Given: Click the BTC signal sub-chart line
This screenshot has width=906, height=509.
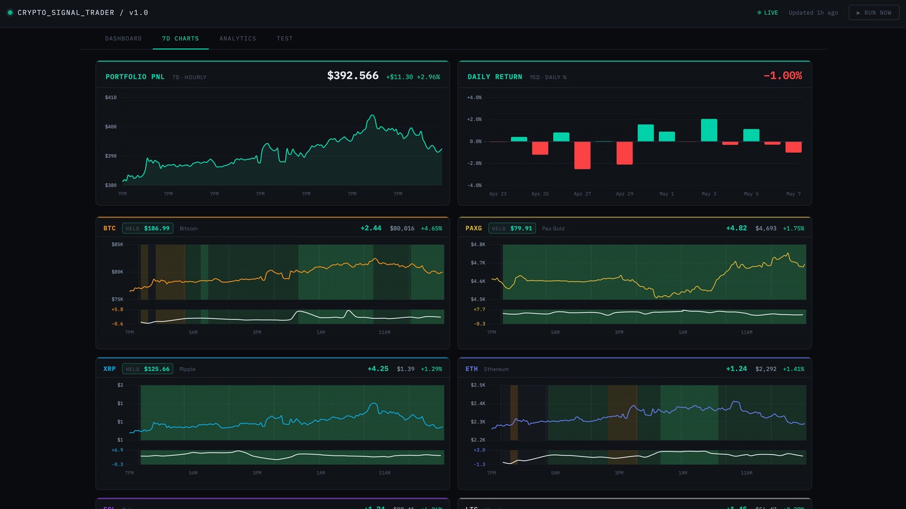Looking at the screenshot, I should tap(291, 317).
